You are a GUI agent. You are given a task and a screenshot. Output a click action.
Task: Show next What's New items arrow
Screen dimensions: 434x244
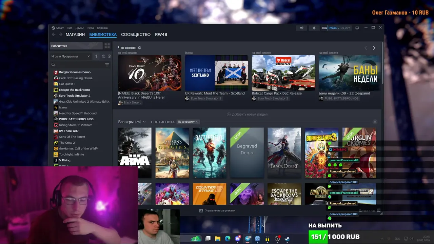pyautogui.click(x=374, y=48)
